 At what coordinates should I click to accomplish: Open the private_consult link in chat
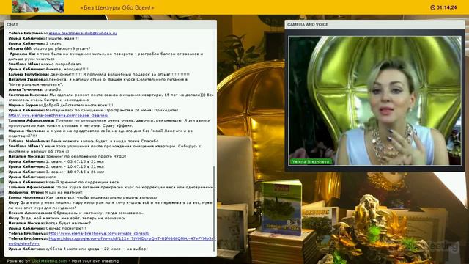100,233
